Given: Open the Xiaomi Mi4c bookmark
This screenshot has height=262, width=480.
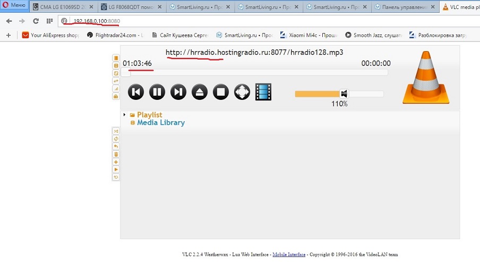Looking at the screenshot, I should tap(309, 35).
